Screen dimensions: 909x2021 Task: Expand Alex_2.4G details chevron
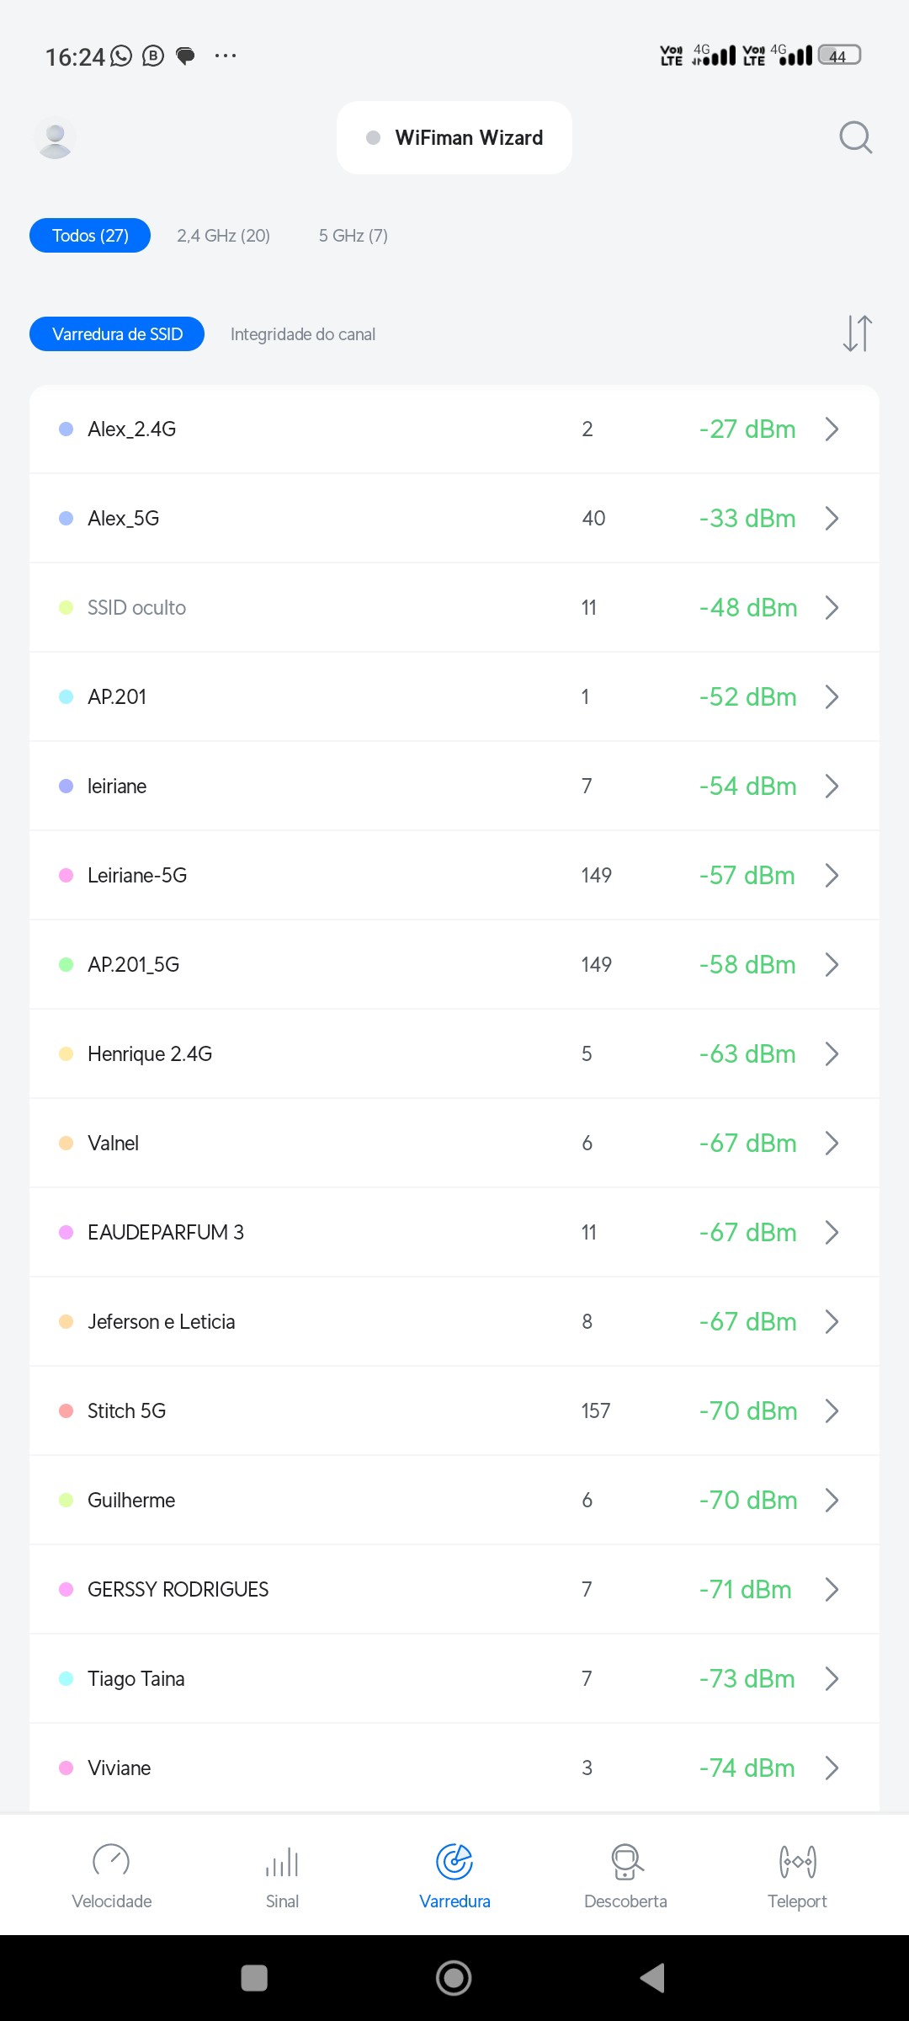pos(832,429)
